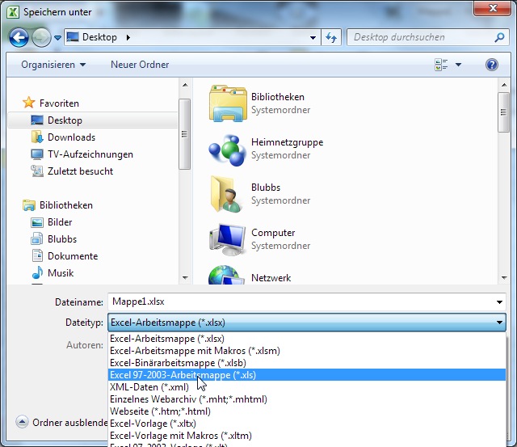
Task: Click the Computer icon in file list
Action: point(228,239)
